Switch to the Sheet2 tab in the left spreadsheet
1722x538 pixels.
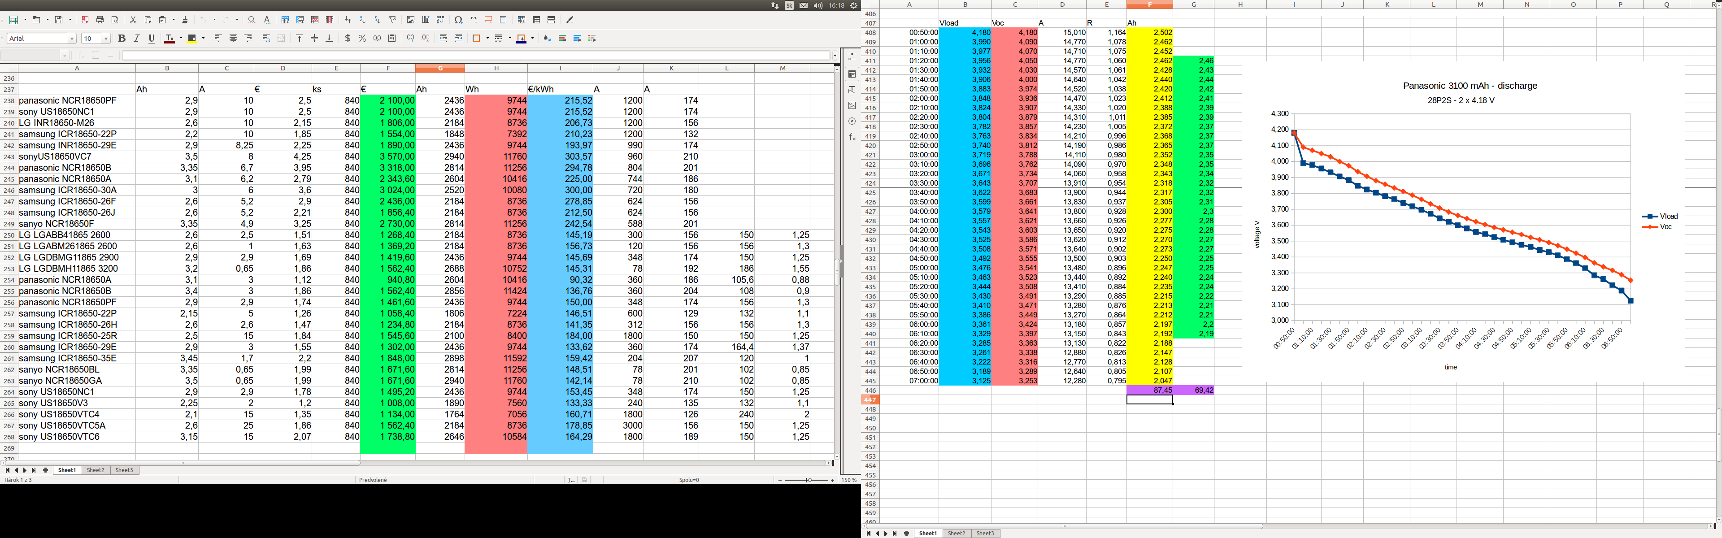click(x=96, y=470)
